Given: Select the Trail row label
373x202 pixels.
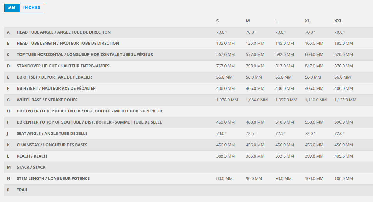Looking at the screenshot, I should [22, 190].
